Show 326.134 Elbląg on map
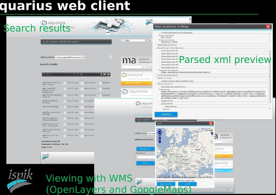The width and height of the screenshot is (276, 195). point(71,107)
